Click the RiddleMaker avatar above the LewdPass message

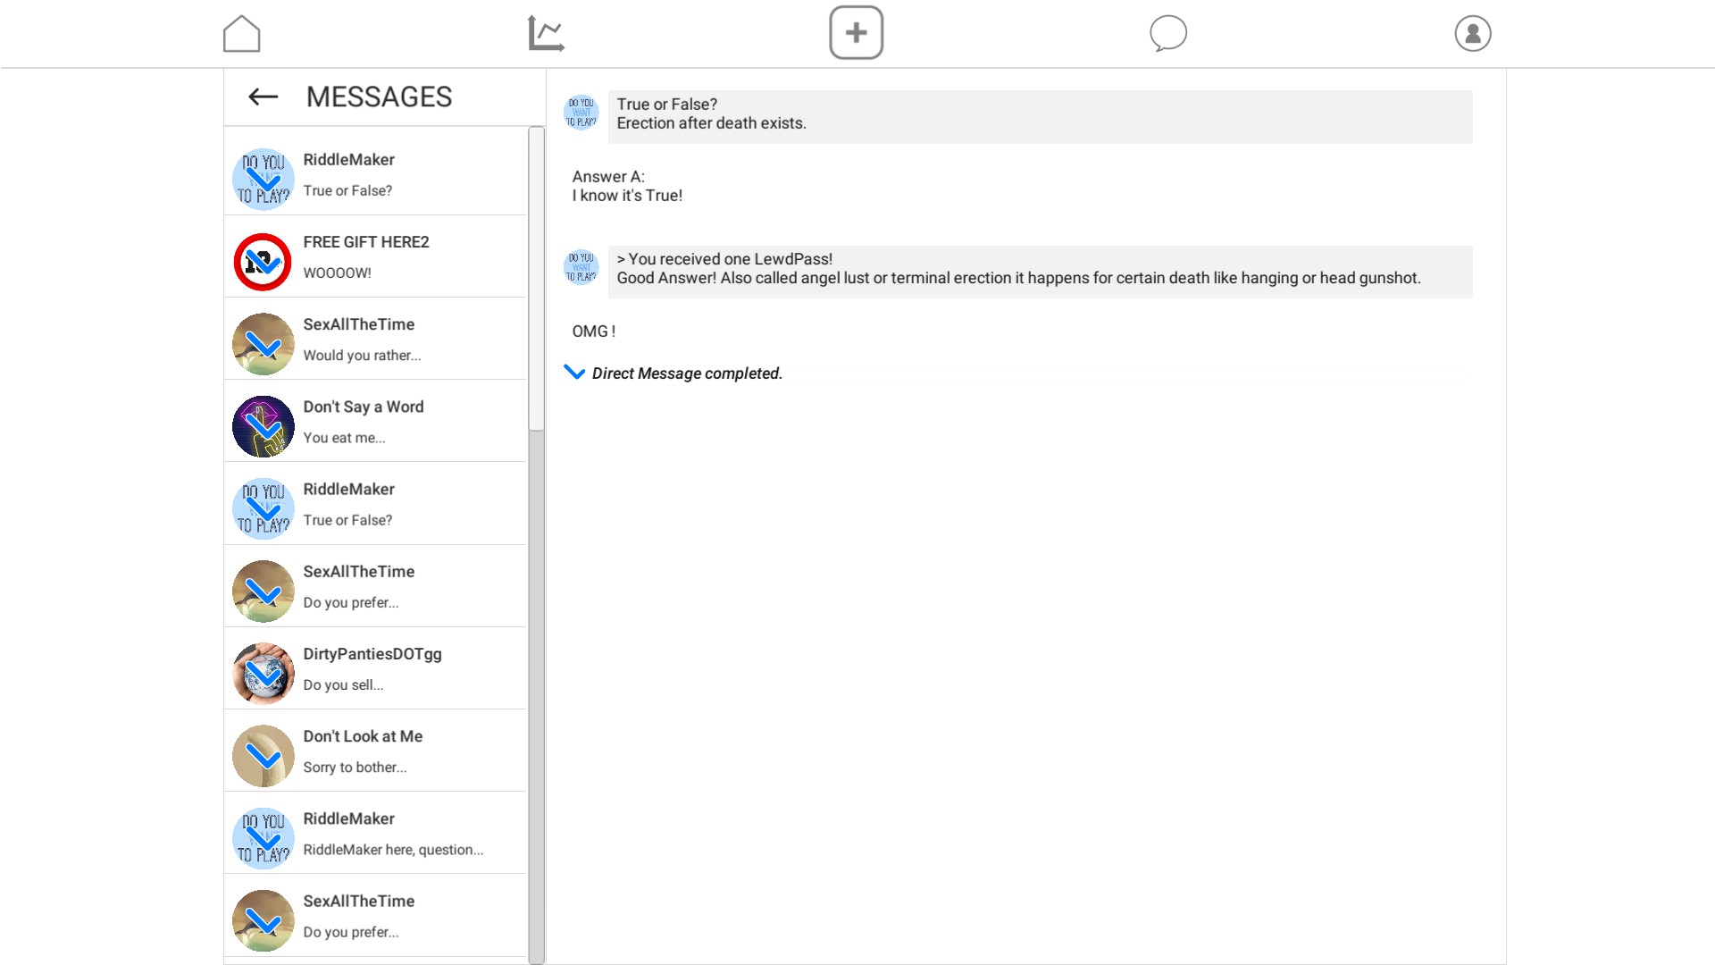(581, 267)
